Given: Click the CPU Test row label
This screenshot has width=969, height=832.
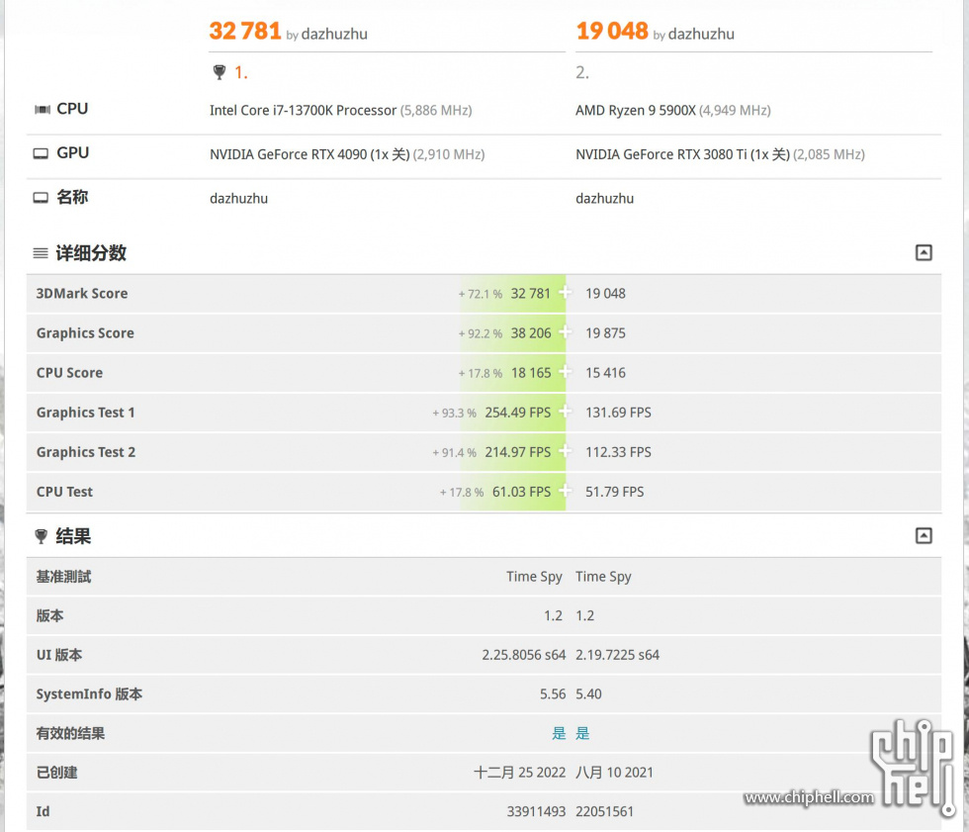Looking at the screenshot, I should tap(64, 492).
